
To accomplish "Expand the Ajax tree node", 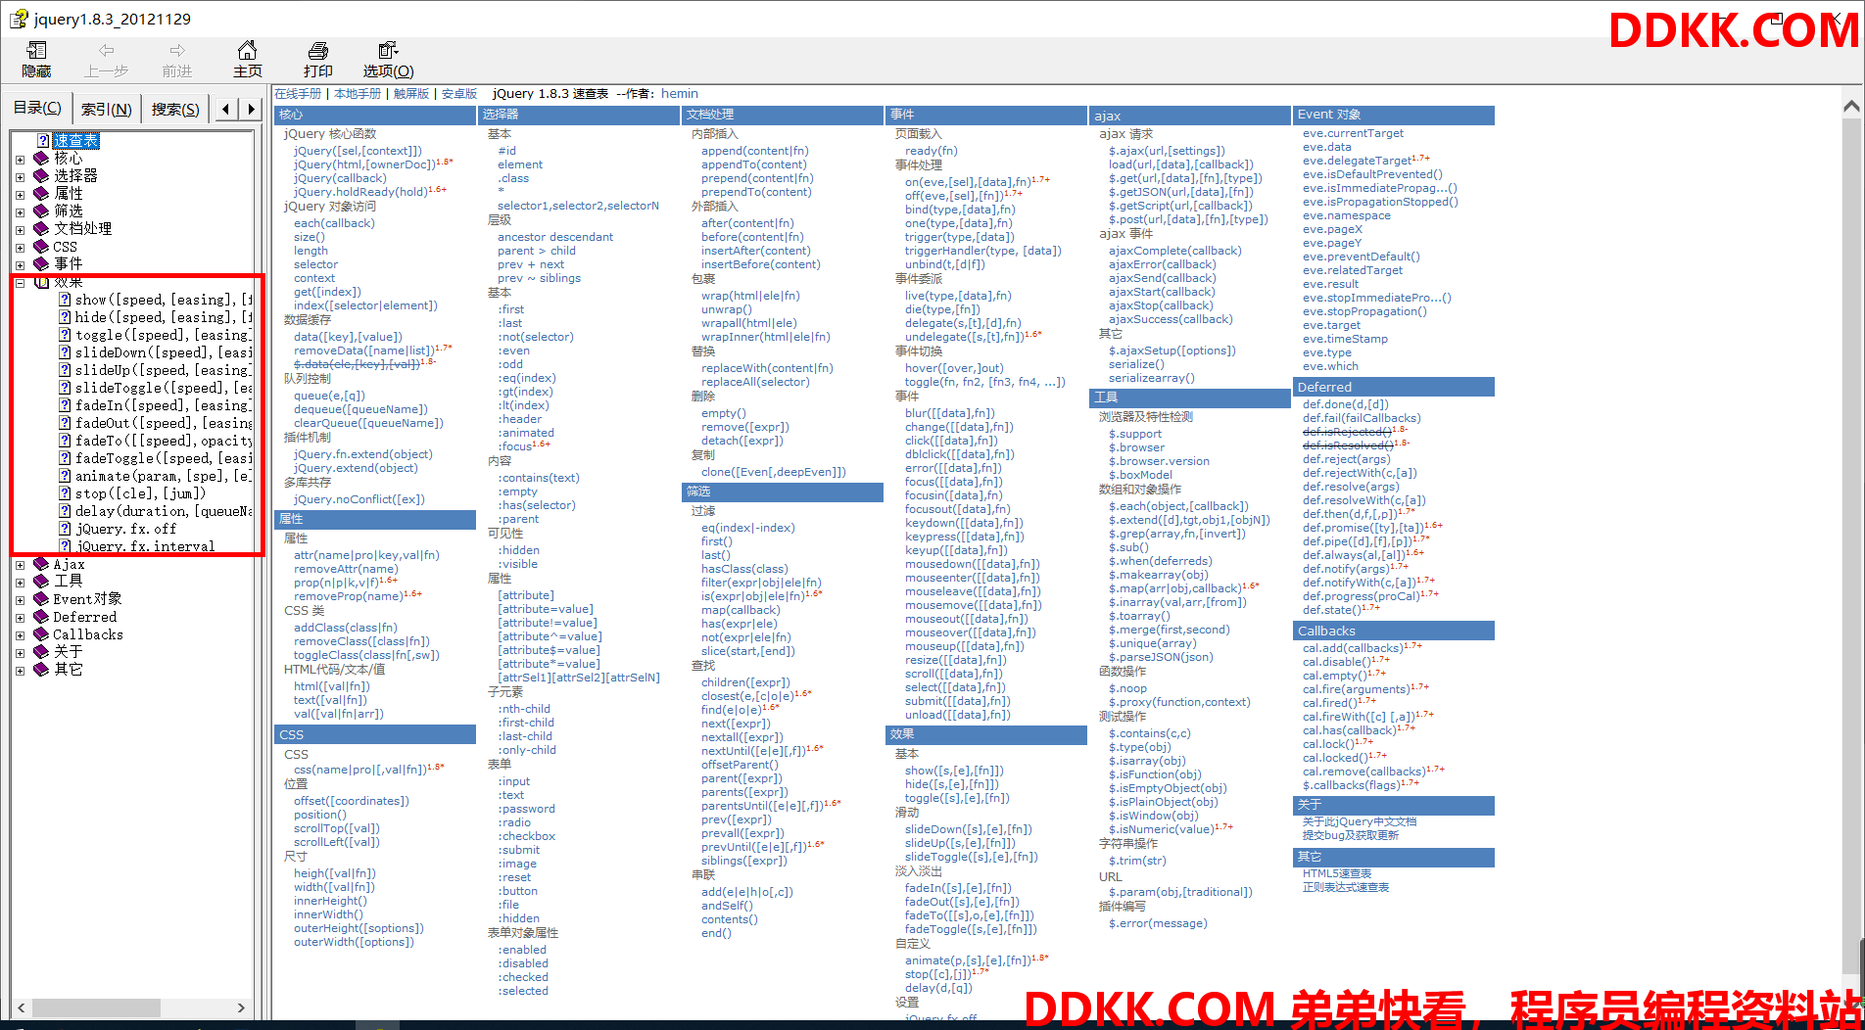I will point(20,564).
